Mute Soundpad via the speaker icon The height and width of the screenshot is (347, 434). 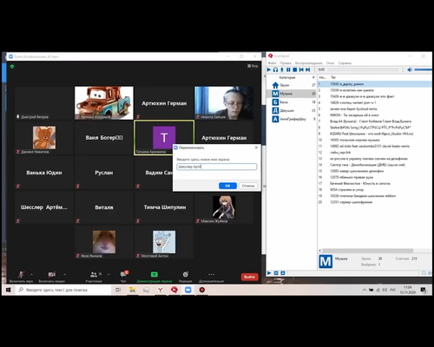click(410, 69)
